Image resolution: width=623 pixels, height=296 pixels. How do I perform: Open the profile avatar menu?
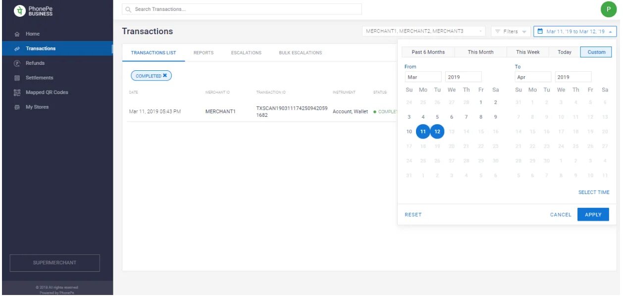pyautogui.click(x=609, y=9)
